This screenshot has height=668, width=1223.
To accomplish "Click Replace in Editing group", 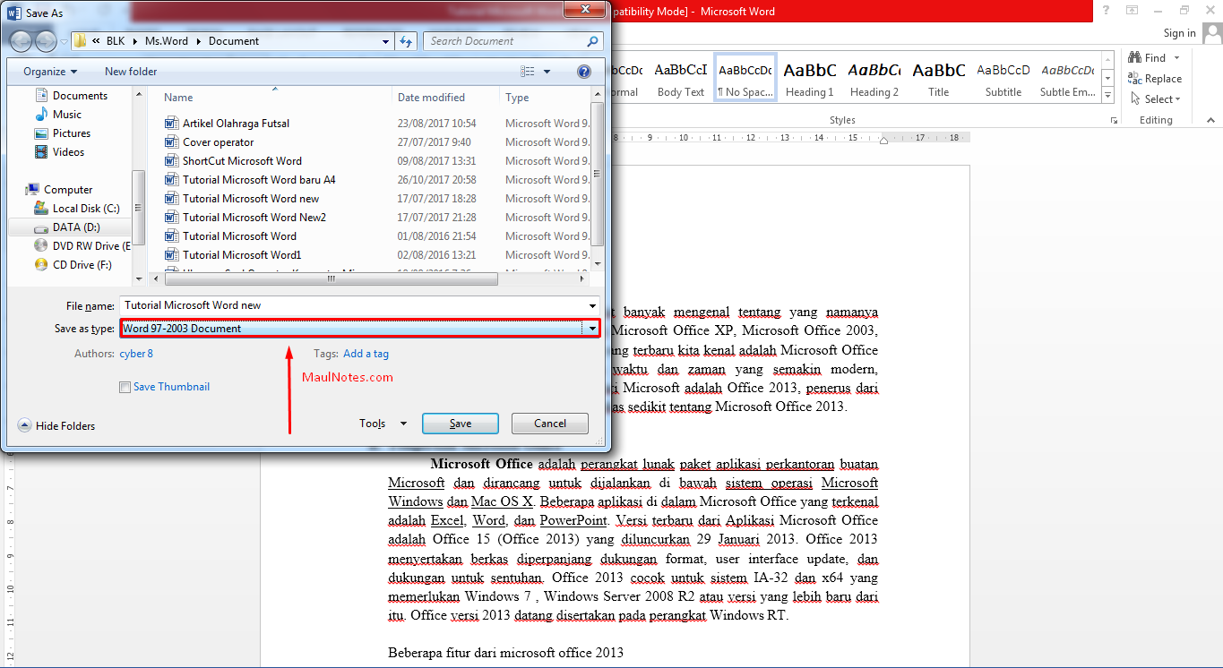I will pos(1156,79).
